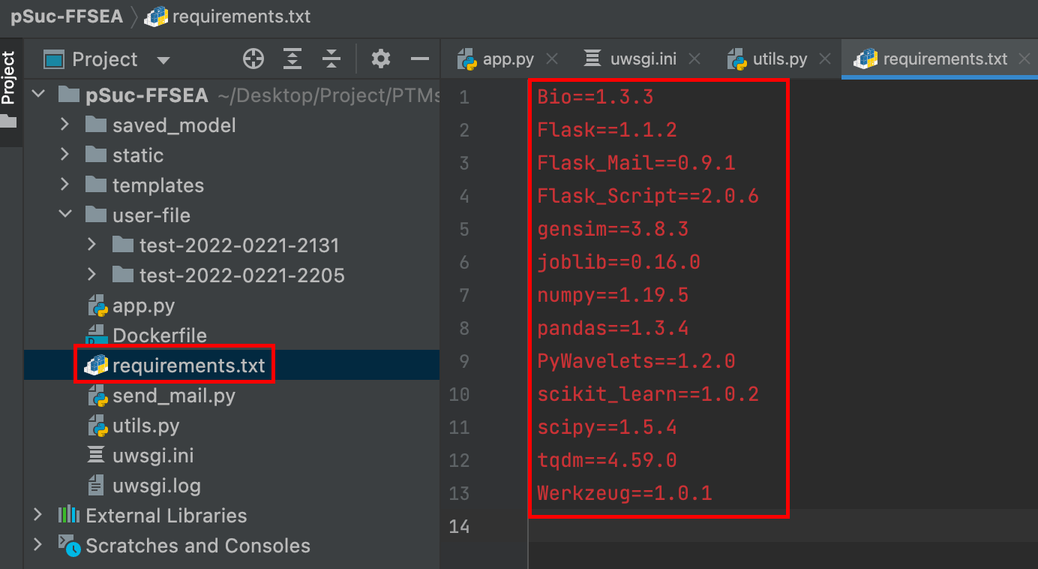Click the line tqdm==4.59.0
1038x569 pixels.
coord(607,460)
